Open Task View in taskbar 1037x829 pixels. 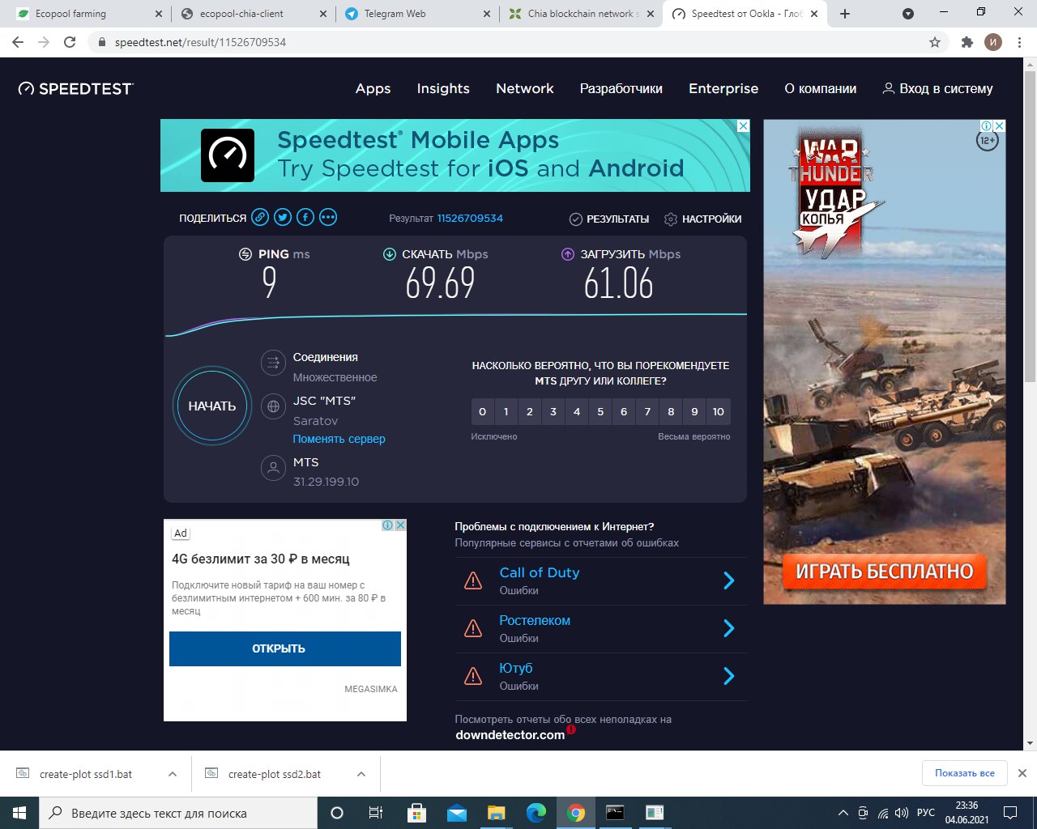[375, 813]
